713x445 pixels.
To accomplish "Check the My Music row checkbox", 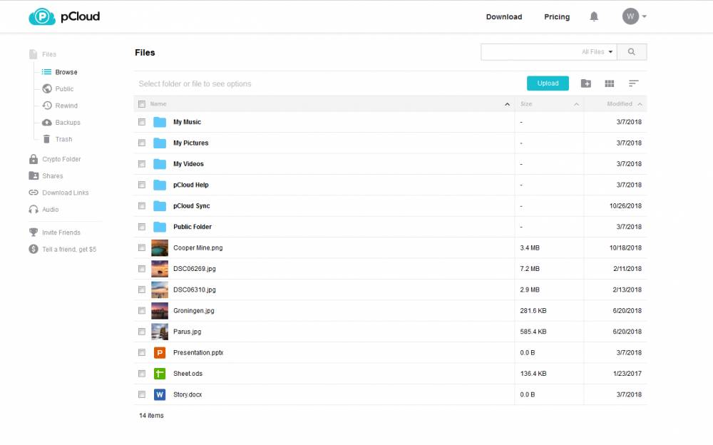I will point(142,122).
